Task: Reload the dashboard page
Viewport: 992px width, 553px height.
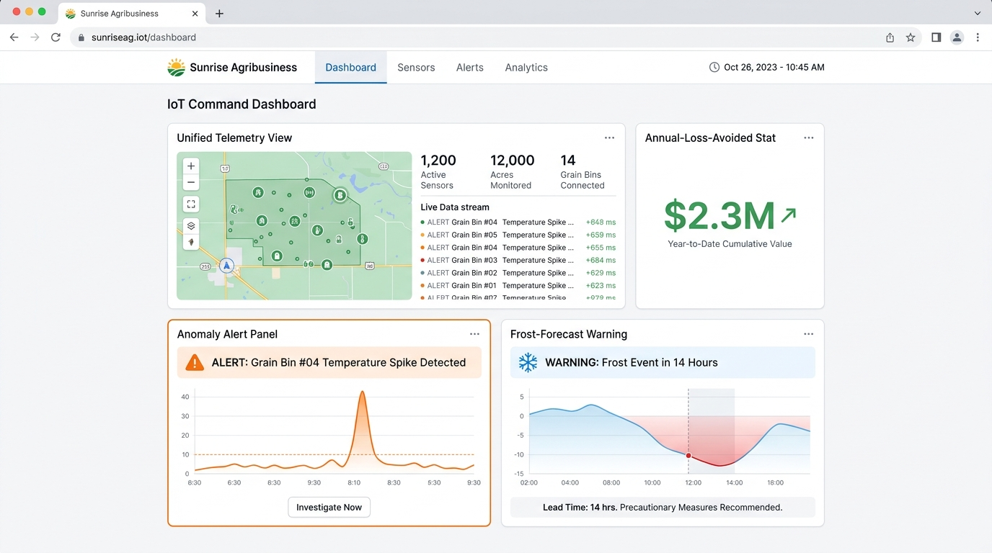Action: (56, 37)
